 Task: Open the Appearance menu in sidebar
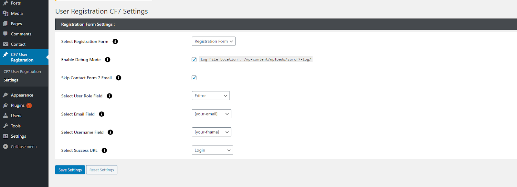pyautogui.click(x=22, y=95)
